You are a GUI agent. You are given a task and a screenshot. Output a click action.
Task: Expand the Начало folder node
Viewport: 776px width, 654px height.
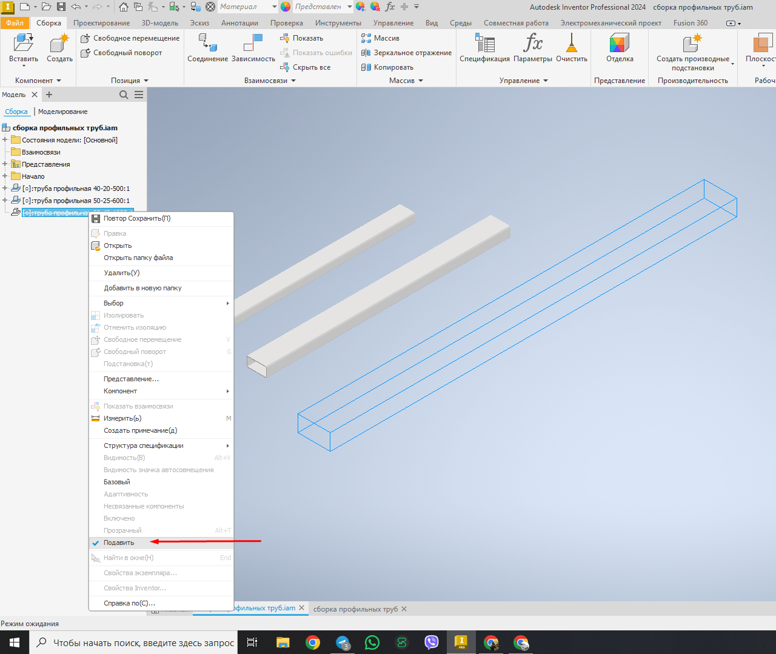point(5,176)
